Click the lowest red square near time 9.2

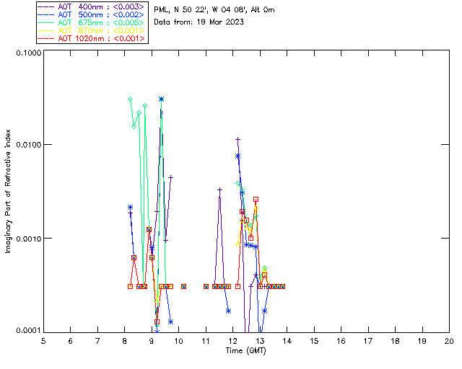click(157, 322)
